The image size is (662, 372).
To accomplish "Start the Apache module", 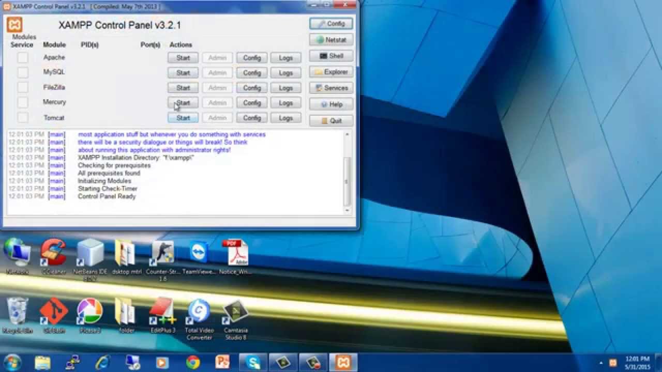I will click(183, 58).
